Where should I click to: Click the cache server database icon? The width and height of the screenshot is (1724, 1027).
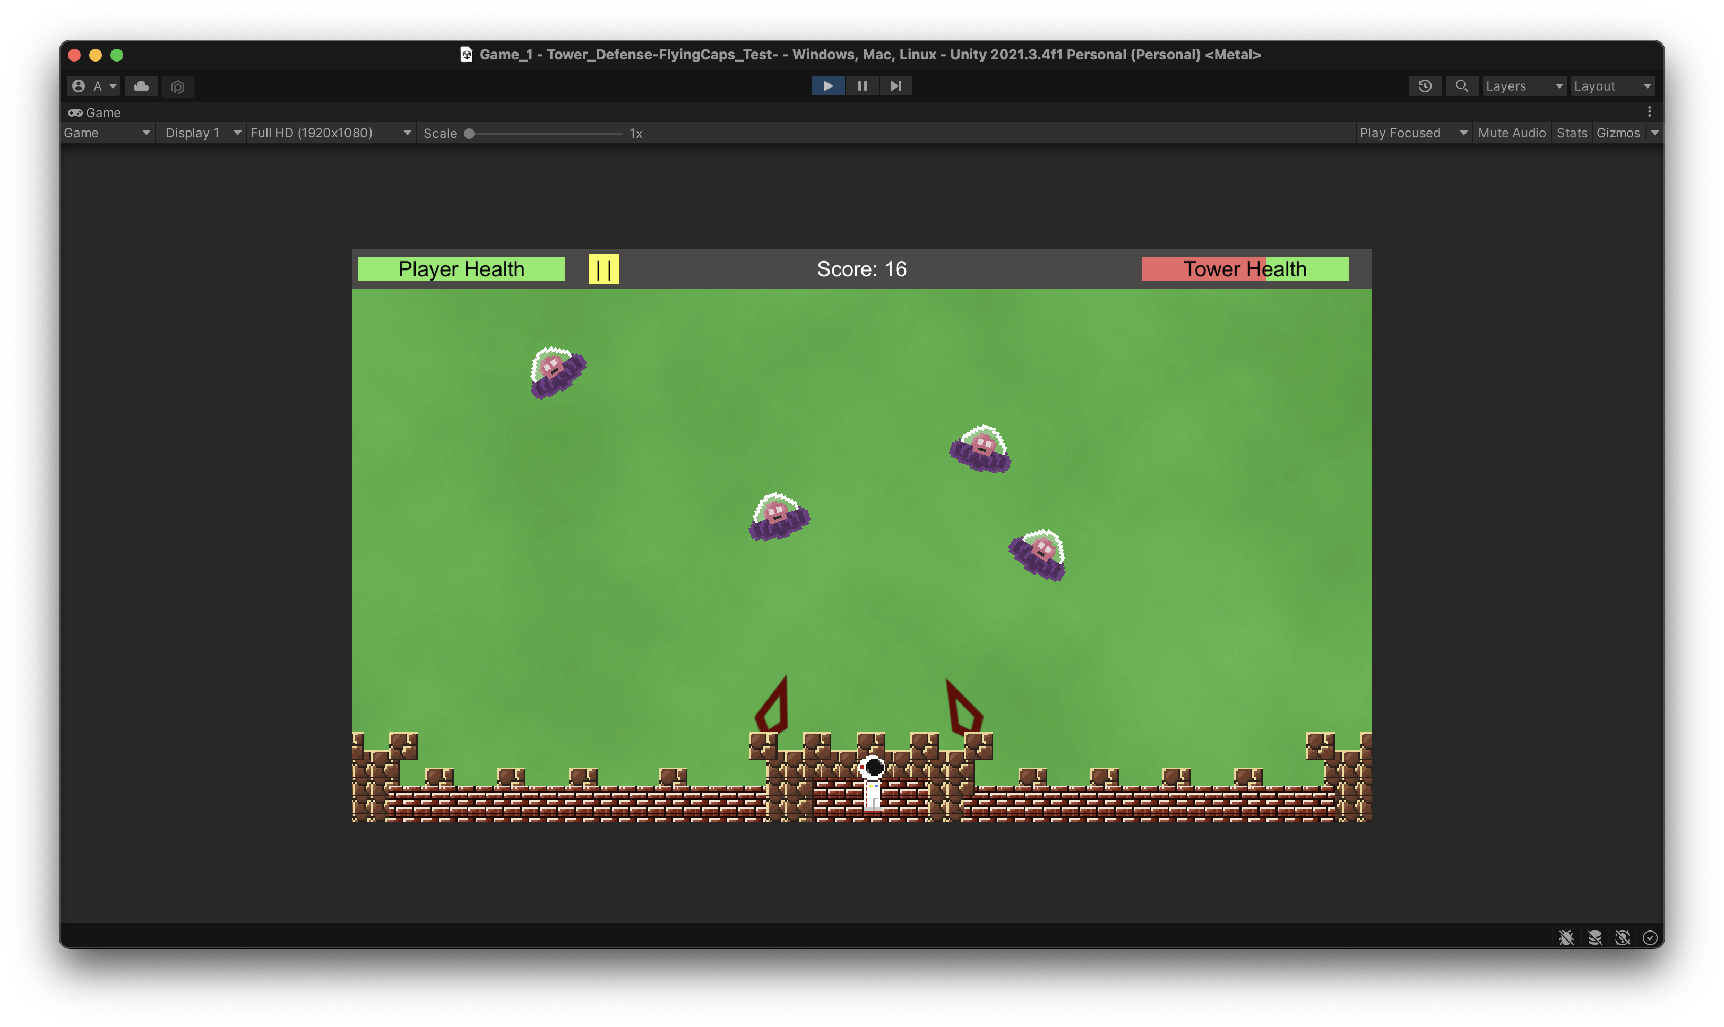tap(1595, 938)
